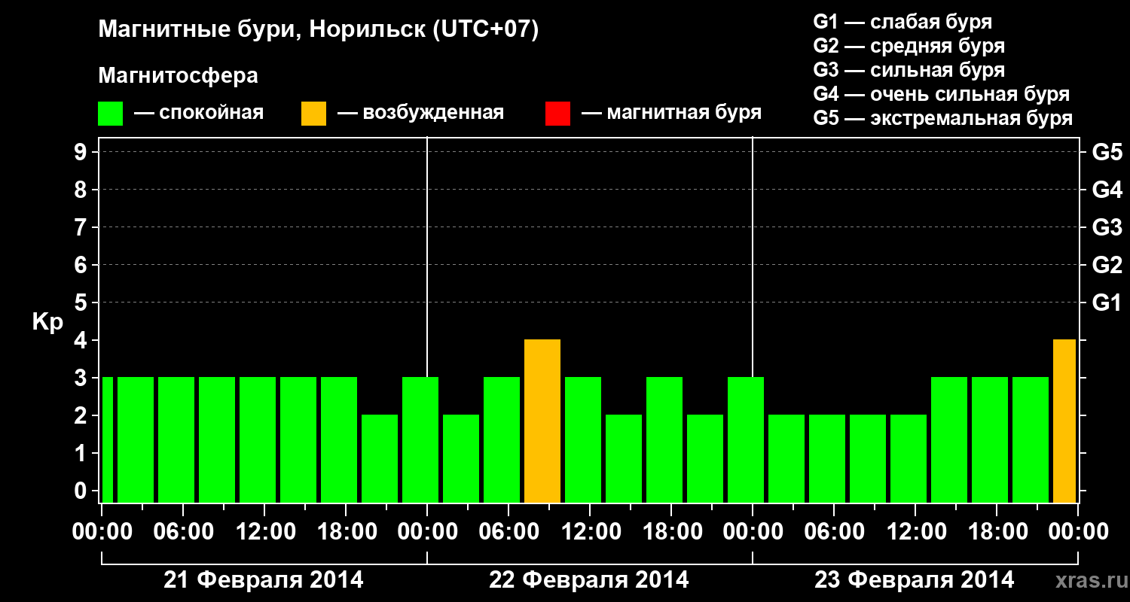This screenshot has width=1130, height=602.
Task: Click the Kp axis value 8
Action: pos(82,190)
